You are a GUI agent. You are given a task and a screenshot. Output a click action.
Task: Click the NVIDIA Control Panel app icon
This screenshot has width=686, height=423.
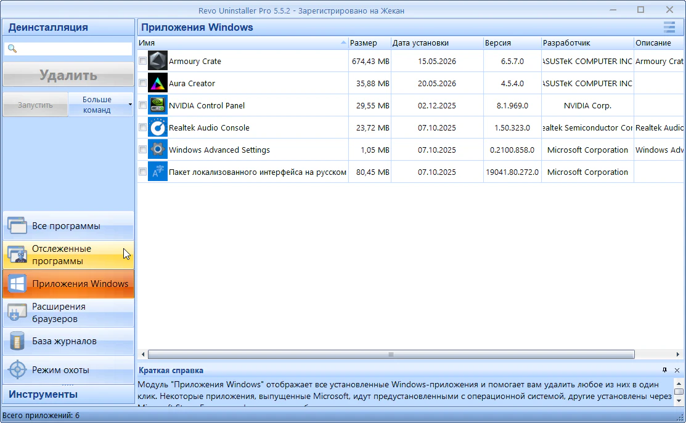(158, 105)
